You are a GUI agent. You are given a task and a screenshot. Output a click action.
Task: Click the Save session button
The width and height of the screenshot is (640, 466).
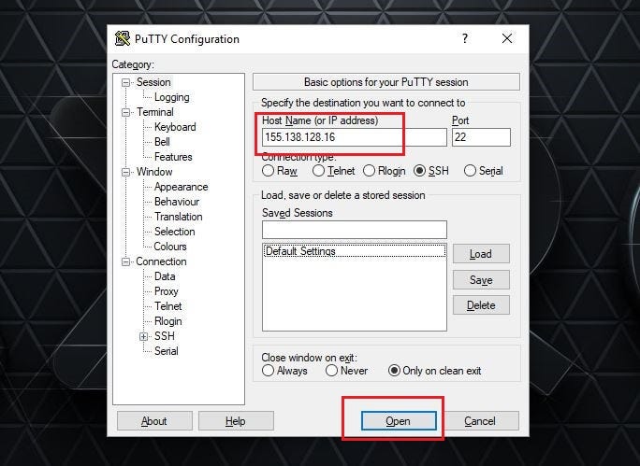point(481,280)
